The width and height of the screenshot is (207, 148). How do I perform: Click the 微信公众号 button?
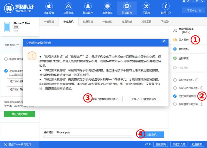(x=179, y=144)
